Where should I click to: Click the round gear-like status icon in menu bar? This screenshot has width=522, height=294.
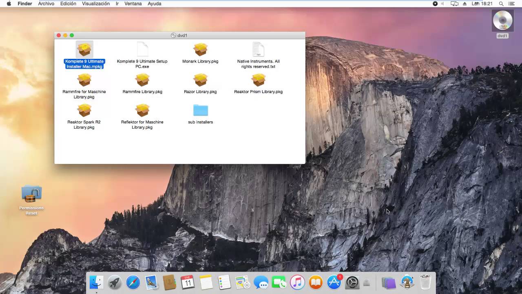pyautogui.click(x=435, y=4)
